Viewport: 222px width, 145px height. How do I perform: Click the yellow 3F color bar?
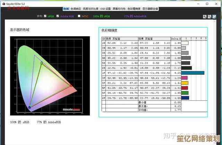click(x=185, y=83)
